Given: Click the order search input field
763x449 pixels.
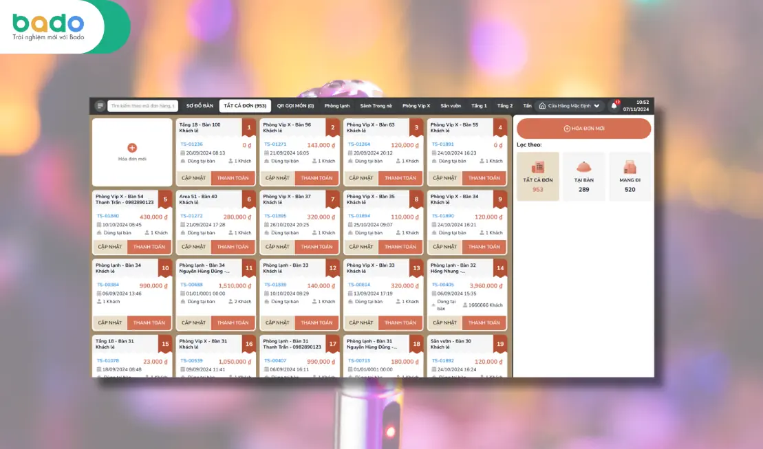Looking at the screenshot, I should (142, 106).
